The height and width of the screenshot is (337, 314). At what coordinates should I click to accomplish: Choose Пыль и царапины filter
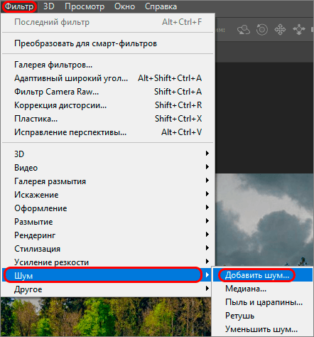[263, 302]
